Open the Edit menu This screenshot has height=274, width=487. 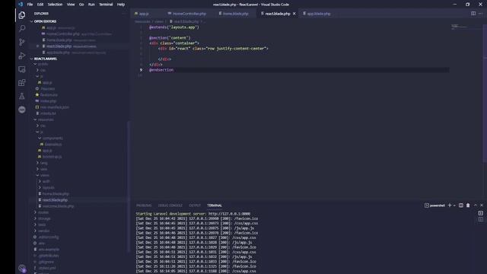click(x=40, y=5)
